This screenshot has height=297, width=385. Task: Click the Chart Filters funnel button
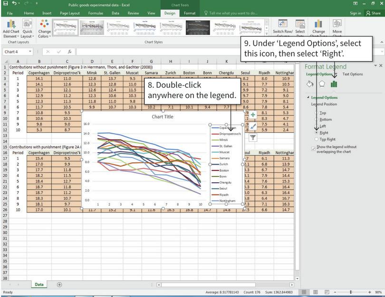[x=253, y=138]
